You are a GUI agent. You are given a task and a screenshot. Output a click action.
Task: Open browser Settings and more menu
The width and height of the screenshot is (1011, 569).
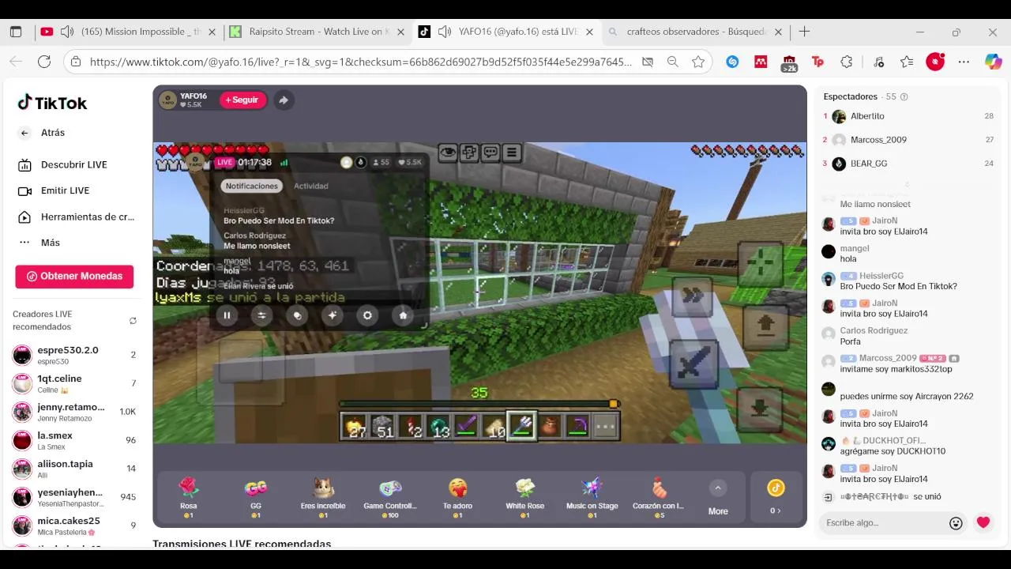(964, 62)
